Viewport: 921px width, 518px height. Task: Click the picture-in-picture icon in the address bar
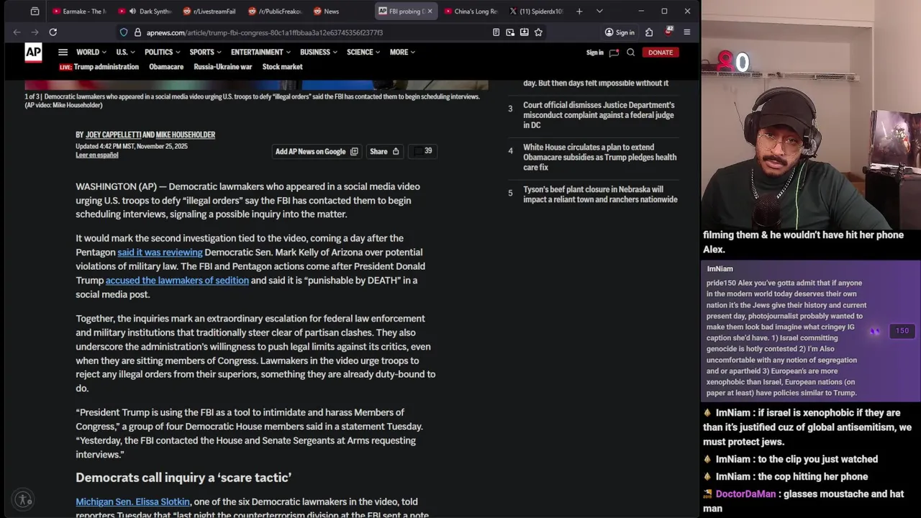pos(510,32)
